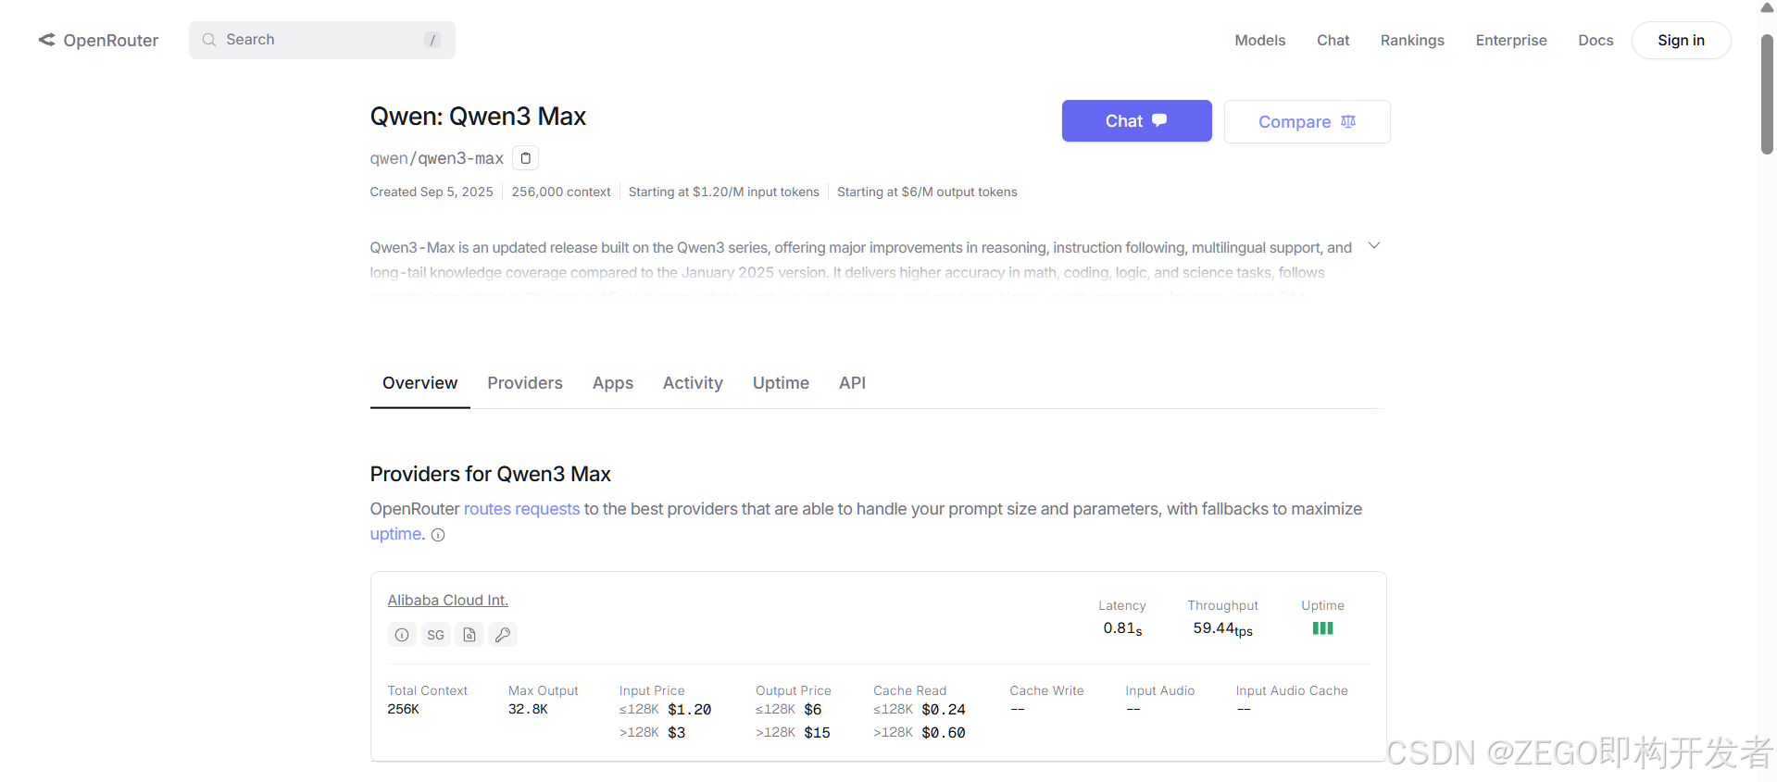Image resolution: width=1777 pixels, height=782 pixels.
Task: Copy the qwen/qwen3-max model ID
Action: click(525, 158)
